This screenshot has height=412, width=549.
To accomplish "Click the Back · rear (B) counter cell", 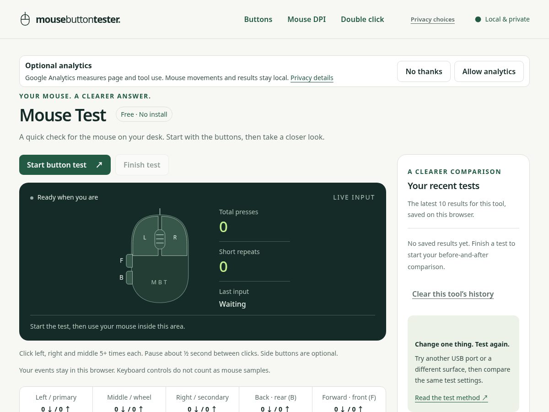I will click(275, 400).
